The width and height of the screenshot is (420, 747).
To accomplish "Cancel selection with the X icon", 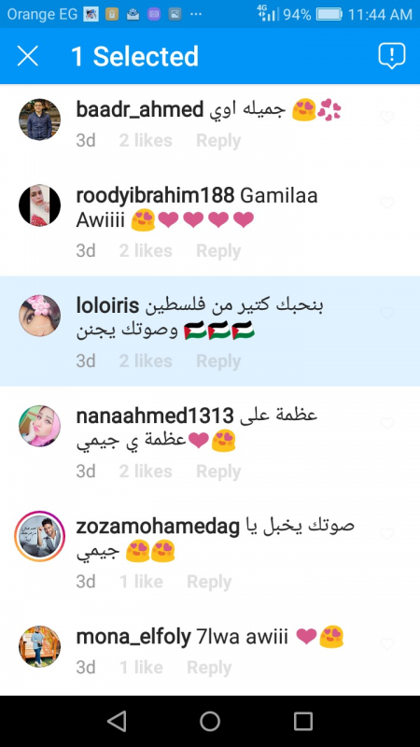I will point(28,56).
